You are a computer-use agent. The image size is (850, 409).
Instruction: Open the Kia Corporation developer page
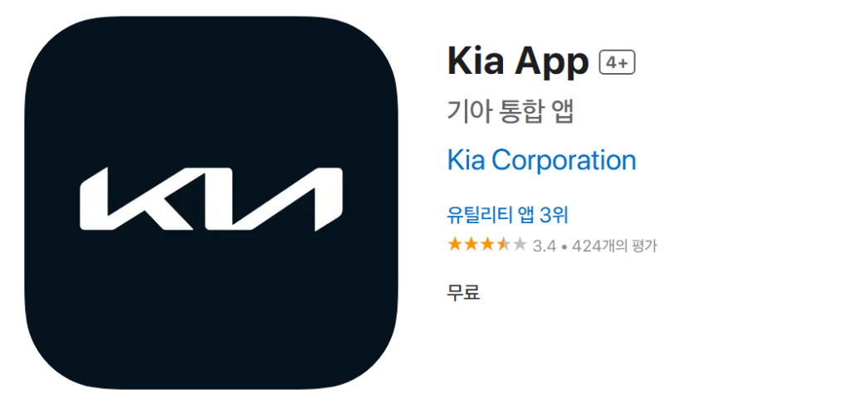click(x=541, y=160)
